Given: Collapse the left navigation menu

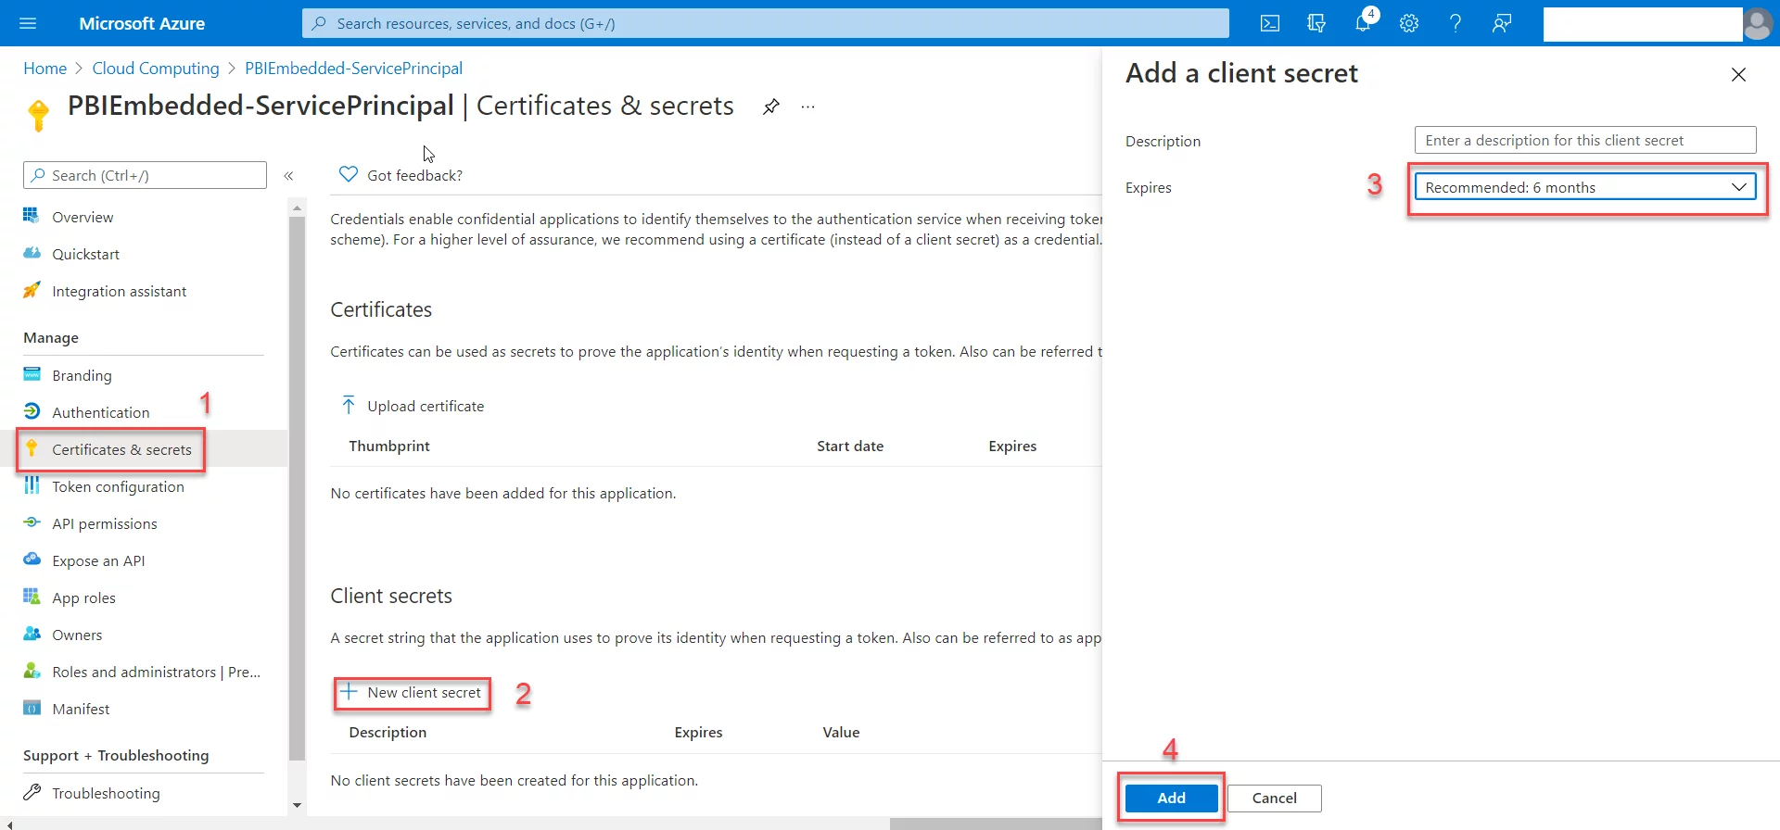Looking at the screenshot, I should tap(288, 176).
